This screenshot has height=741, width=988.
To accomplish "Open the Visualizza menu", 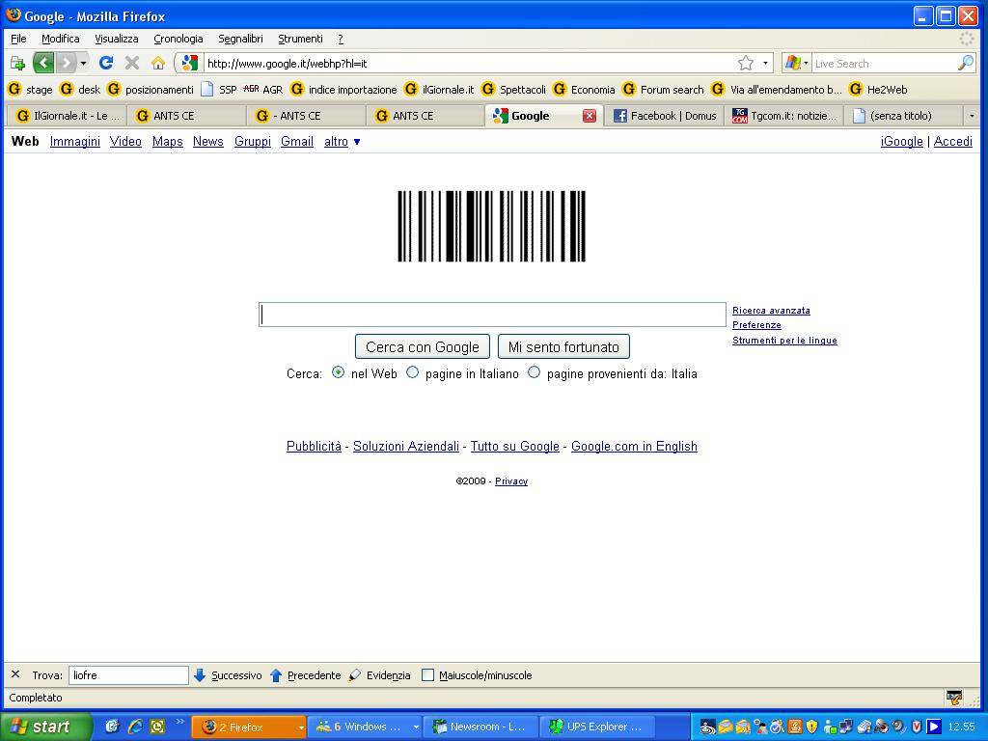I will pyautogui.click(x=117, y=39).
